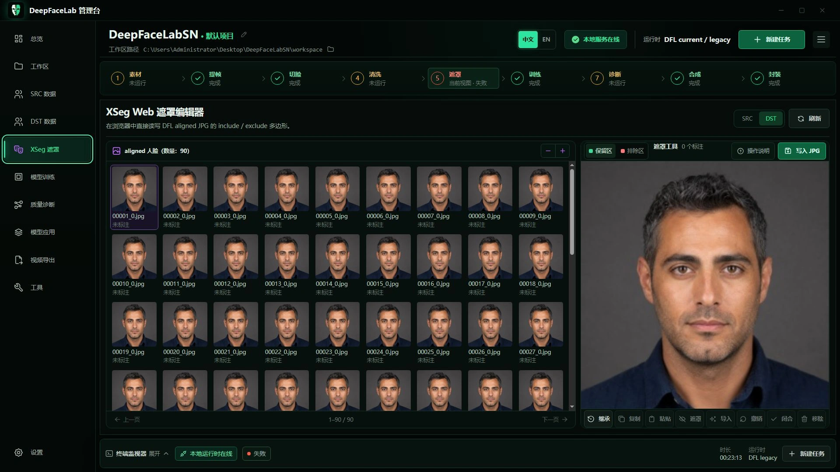The image size is (840, 472).
Task: Select the 保留区 include mode
Action: (600, 151)
